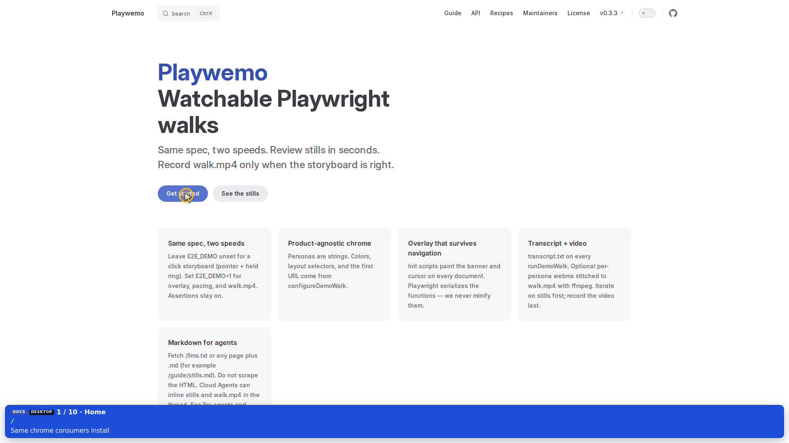Viewport: 789px width, 443px height.
Task: Click the "1 / 10 · Home" banner label
Action: tap(81, 412)
